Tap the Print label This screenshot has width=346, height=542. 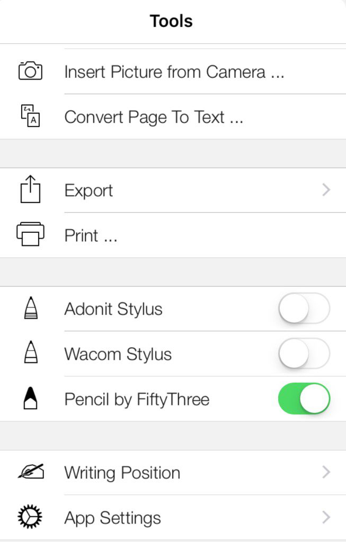[x=91, y=236]
